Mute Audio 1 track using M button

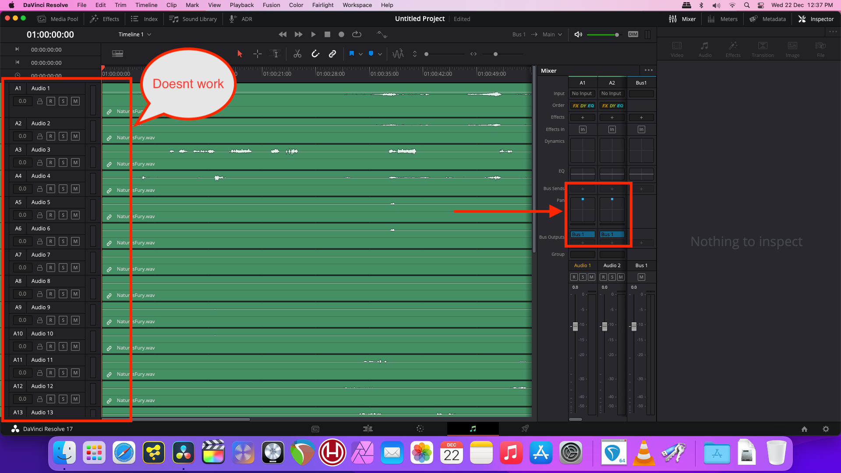click(75, 101)
